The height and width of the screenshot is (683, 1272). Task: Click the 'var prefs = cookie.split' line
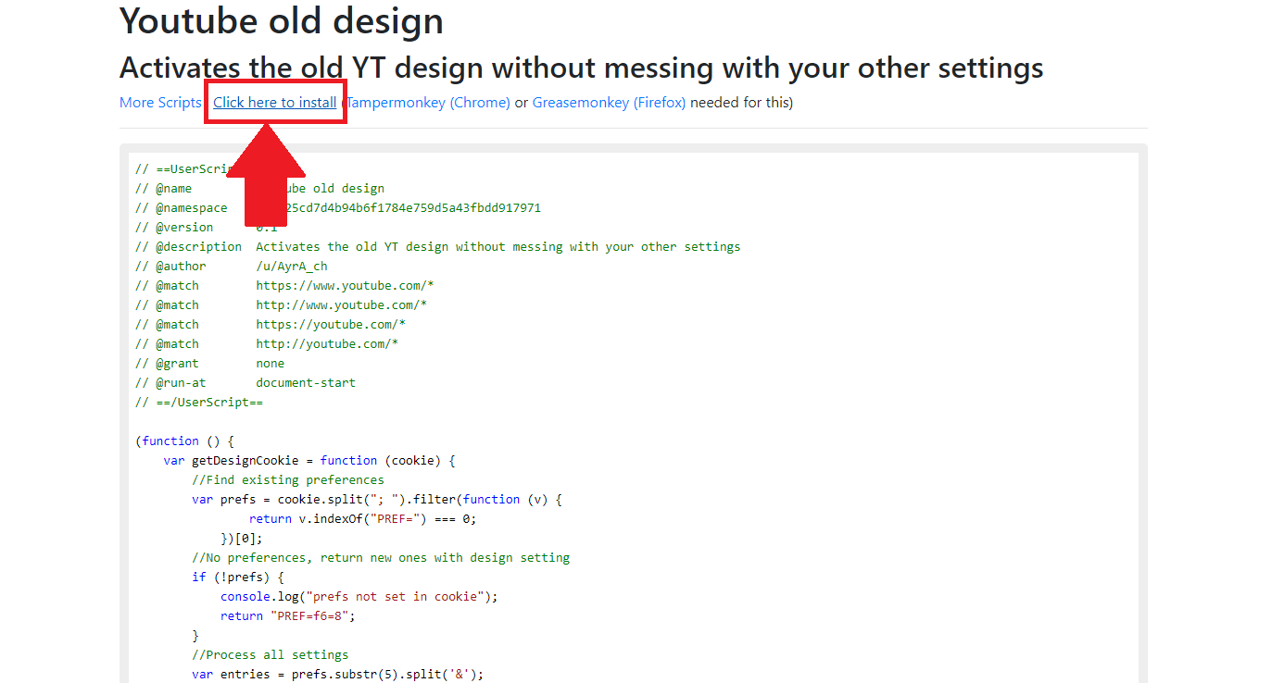pos(377,500)
